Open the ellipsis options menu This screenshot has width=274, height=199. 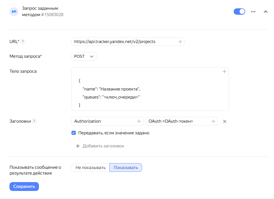(253, 11)
